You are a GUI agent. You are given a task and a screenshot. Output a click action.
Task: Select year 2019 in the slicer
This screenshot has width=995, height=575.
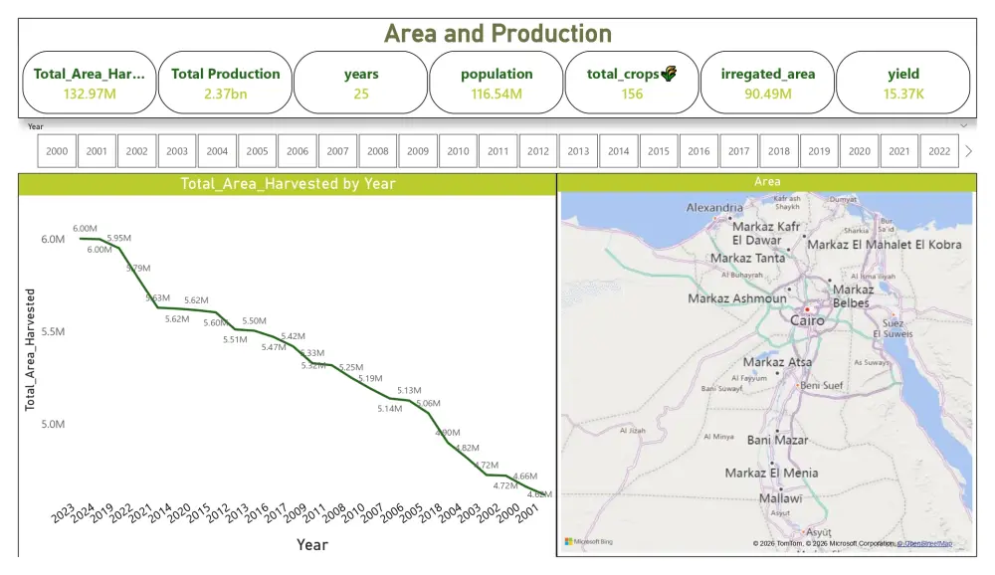819,151
